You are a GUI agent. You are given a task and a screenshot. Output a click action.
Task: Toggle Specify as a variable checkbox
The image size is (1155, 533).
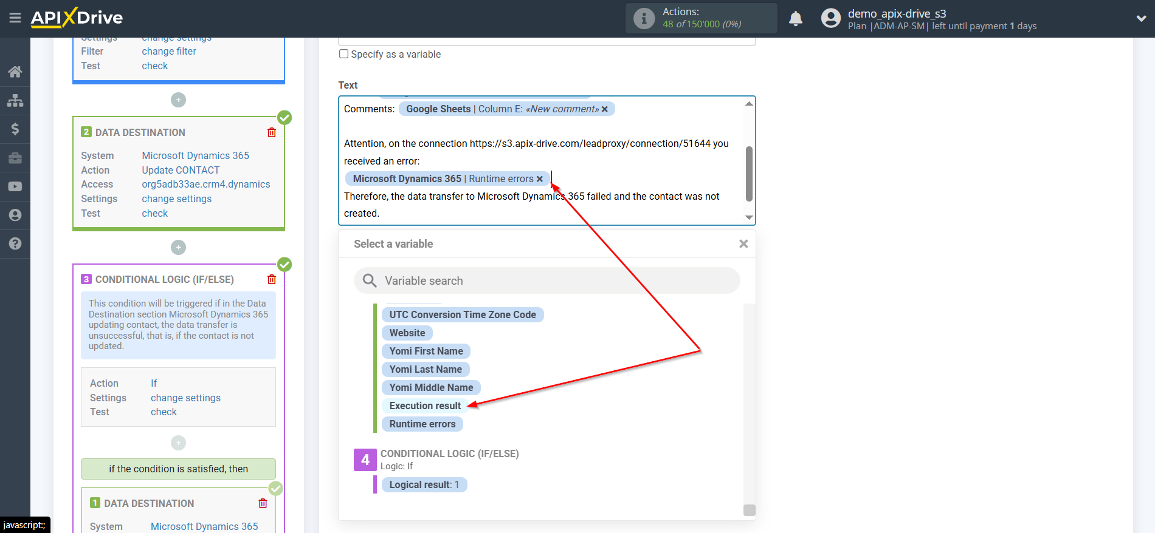point(344,54)
